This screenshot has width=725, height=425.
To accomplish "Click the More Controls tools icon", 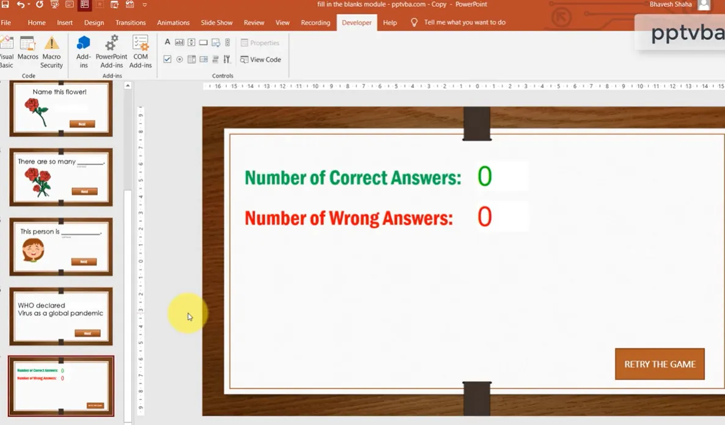I will tap(227, 59).
